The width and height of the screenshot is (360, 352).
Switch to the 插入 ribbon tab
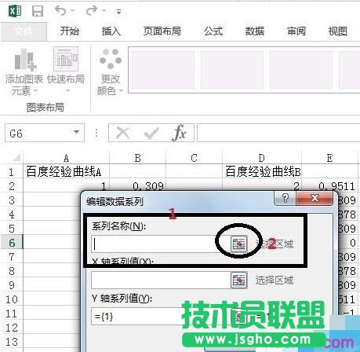(111, 31)
